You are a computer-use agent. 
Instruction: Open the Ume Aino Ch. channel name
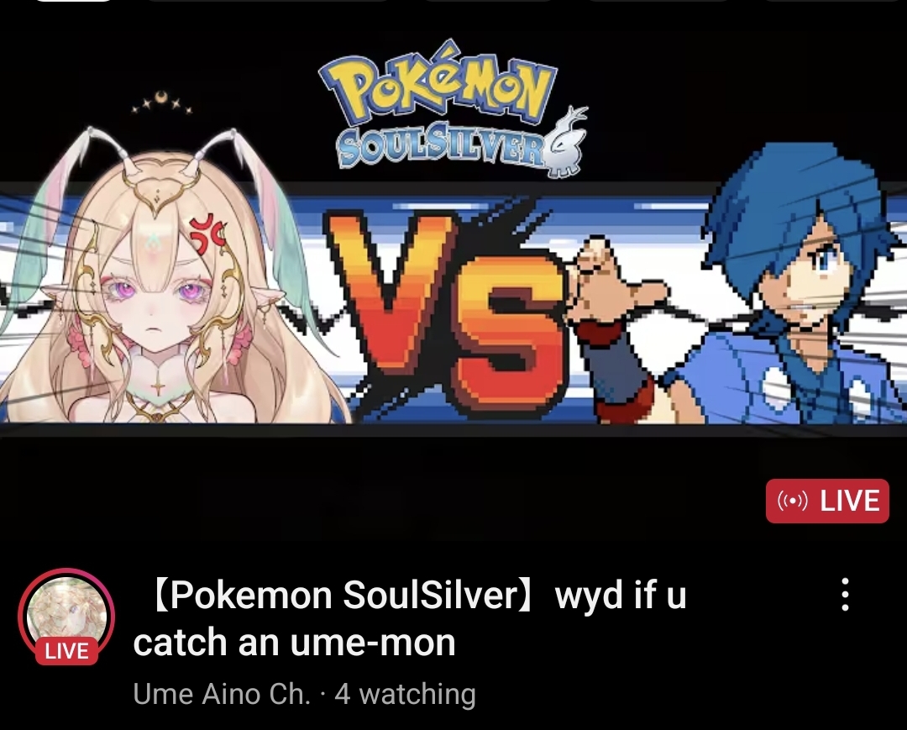pyautogui.click(x=222, y=694)
